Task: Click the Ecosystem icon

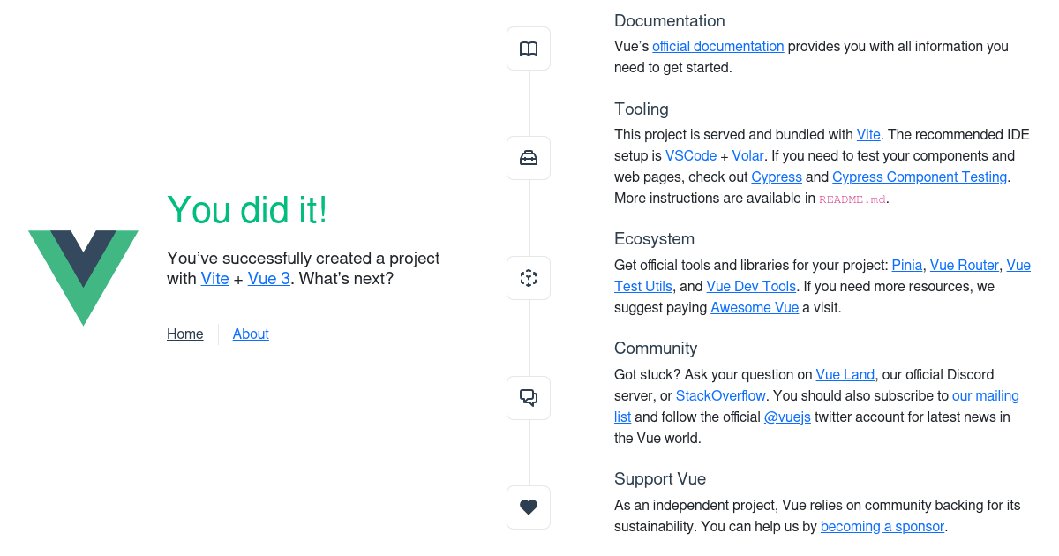Action: (x=528, y=277)
